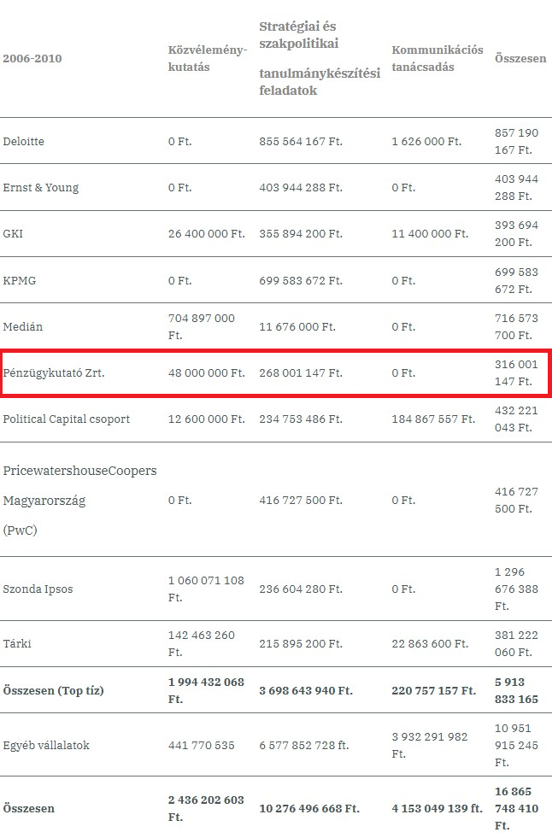The width and height of the screenshot is (552, 838).
Task: Select the Tárki row label
Action: coord(17,644)
